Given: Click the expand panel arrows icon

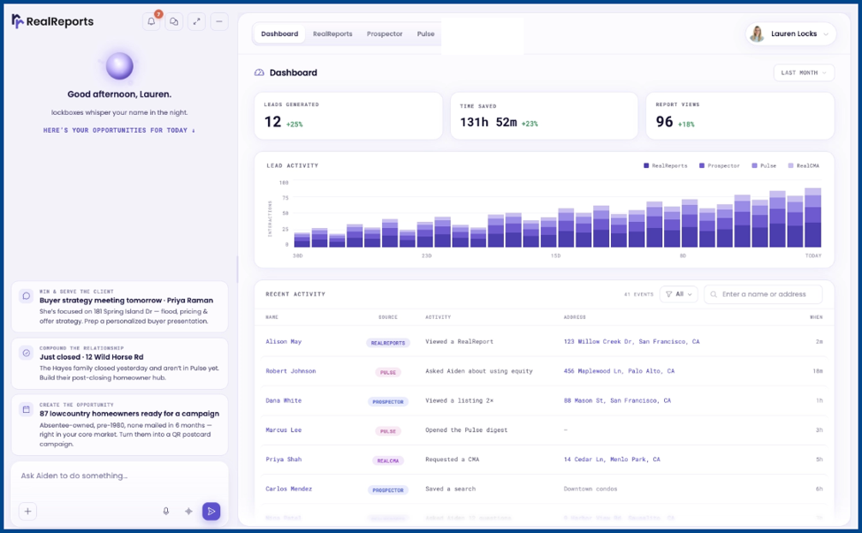Looking at the screenshot, I should [196, 21].
